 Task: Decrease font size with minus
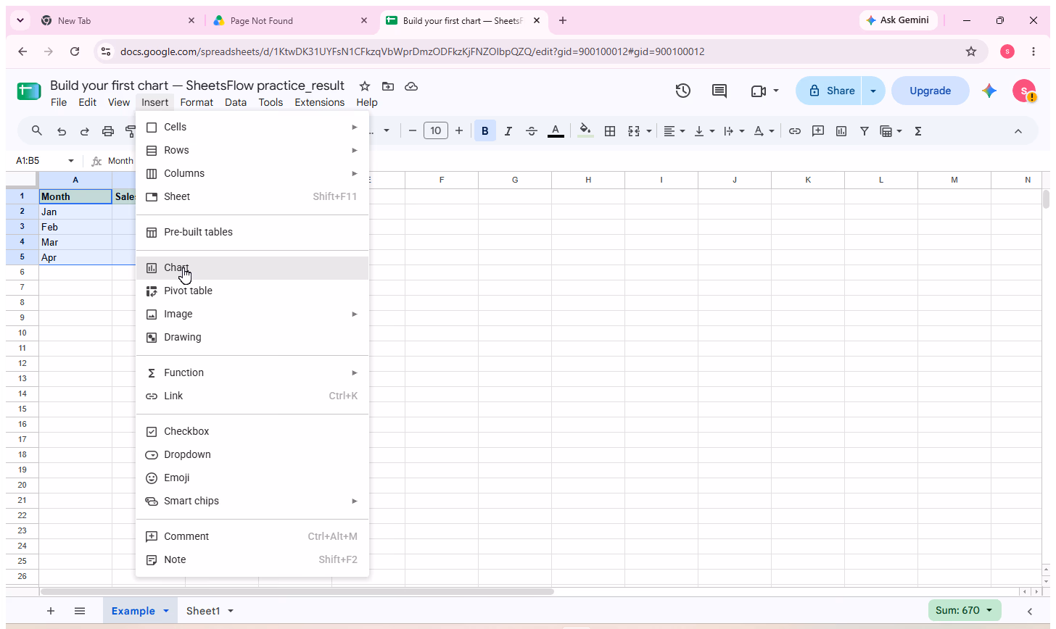tap(413, 131)
